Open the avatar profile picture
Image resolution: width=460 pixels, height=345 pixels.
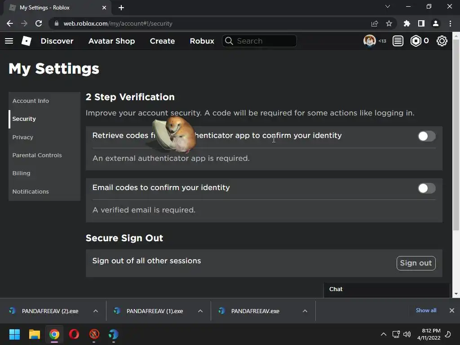tap(369, 41)
